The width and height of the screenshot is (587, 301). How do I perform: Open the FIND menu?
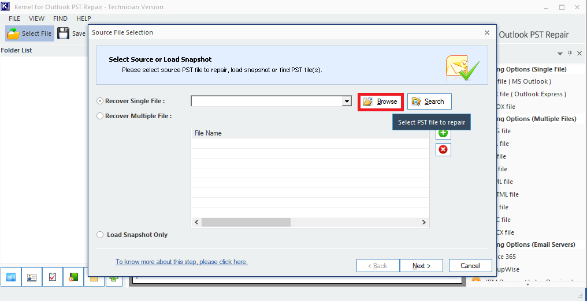click(x=60, y=18)
